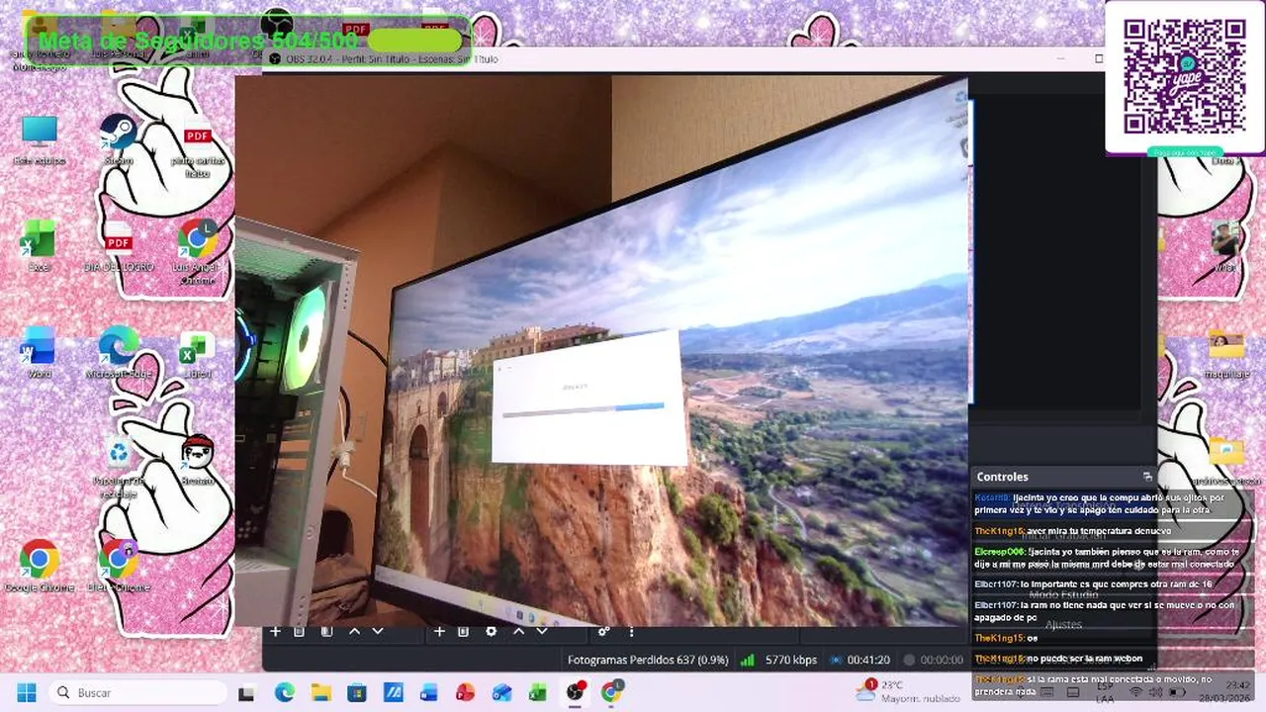Click the Meta de Seguidores progress bar
The width and height of the screenshot is (1266, 712).
(x=413, y=41)
